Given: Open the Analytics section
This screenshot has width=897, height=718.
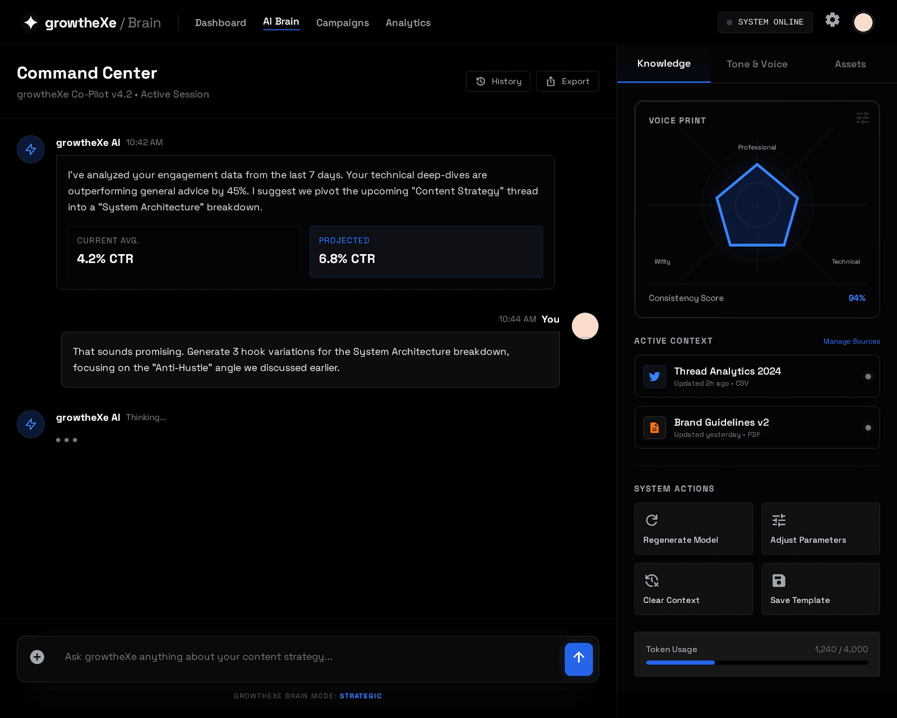Looking at the screenshot, I should tap(408, 22).
